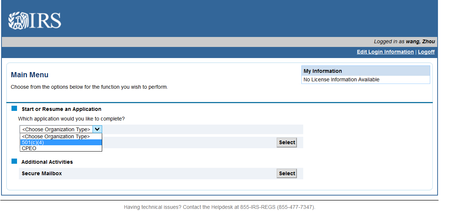Click the IRS eagle logo
455x224 pixels.
(x=34, y=20)
